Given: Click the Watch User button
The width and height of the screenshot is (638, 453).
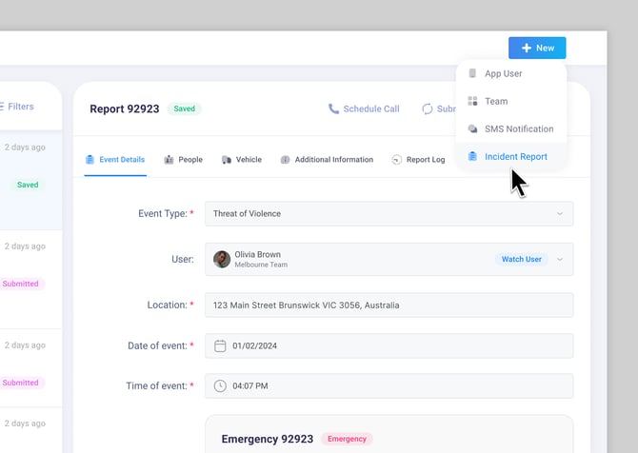Looking at the screenshot, I should point(521,260).
